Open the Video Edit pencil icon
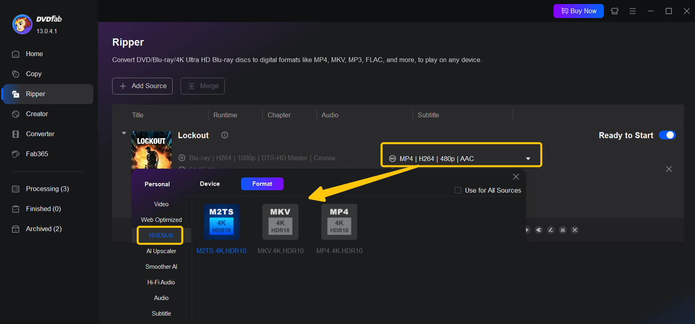Viewport: 695px width, 324px height. coord(551,230)
